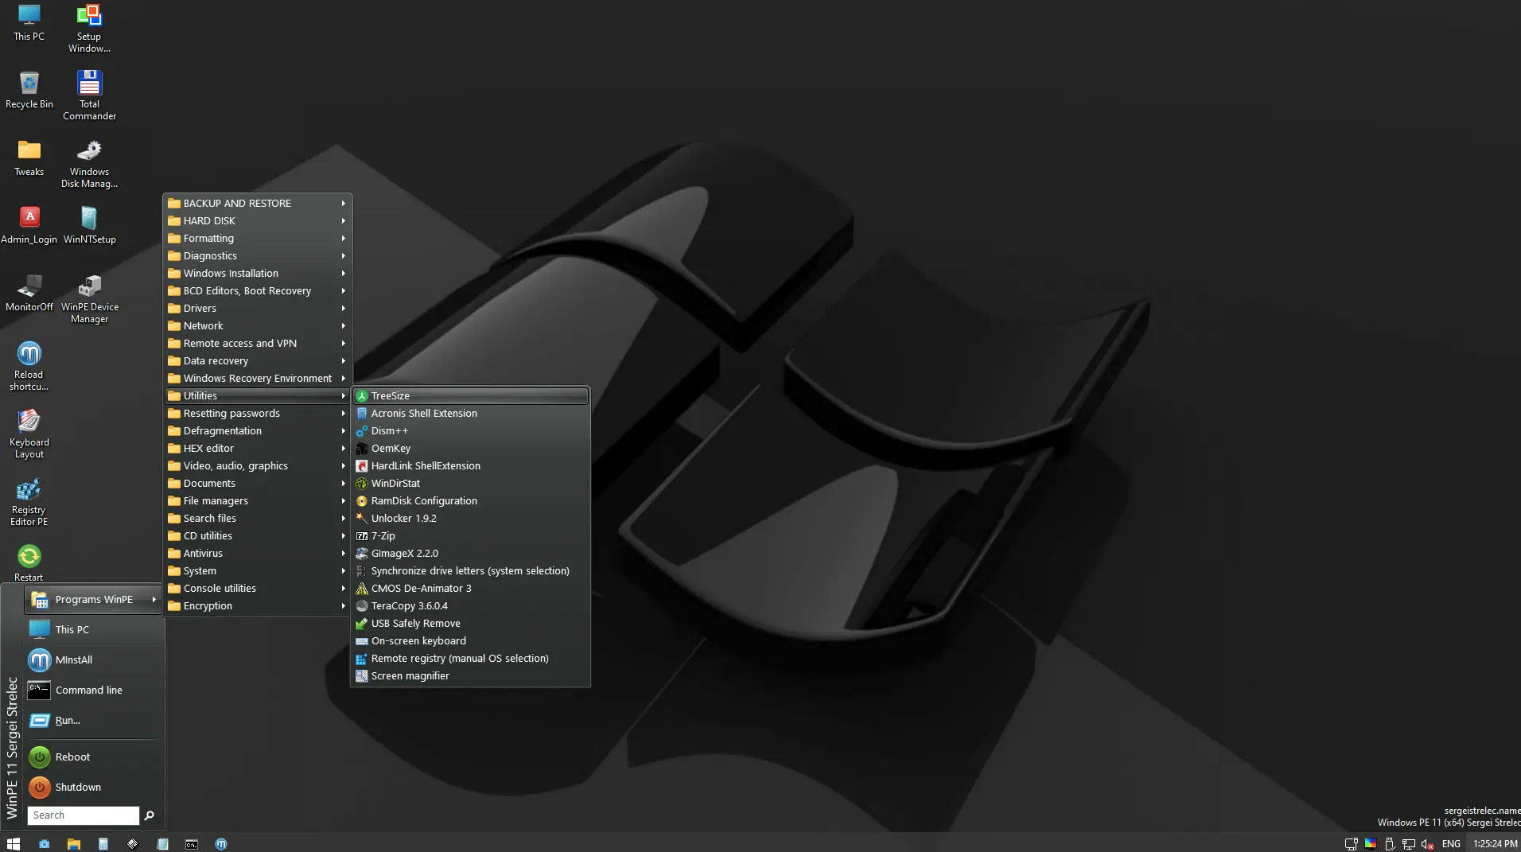The width and height of the screenshot is (1521, 852).
Task: Select USB Safely Remove entry
Action: pyautogui.click(x=470, y=624)
